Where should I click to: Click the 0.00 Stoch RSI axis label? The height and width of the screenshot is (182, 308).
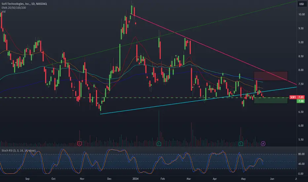[301, 174]
